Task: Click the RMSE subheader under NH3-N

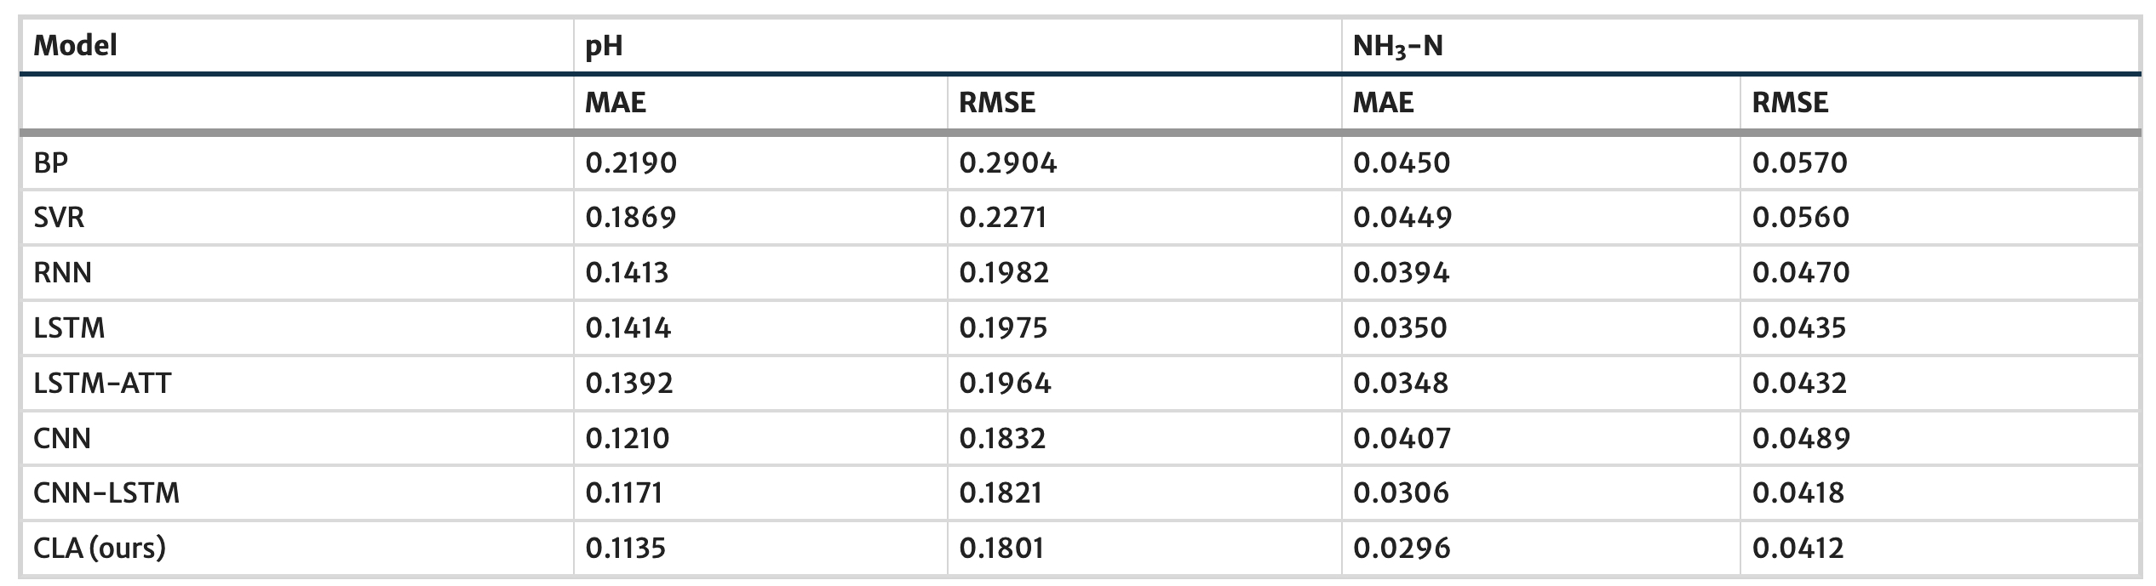Action: (x=1790, y=103)
